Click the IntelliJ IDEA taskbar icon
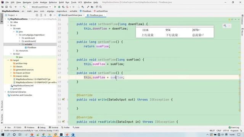This screenshot has width=244, height=137. tap(61, 134)
